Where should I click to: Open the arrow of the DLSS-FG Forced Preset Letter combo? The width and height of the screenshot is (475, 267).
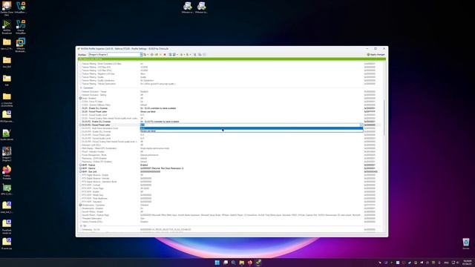[361, 125]
